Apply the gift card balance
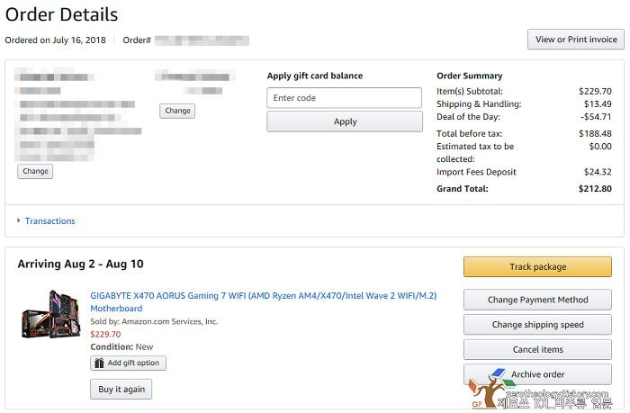The image size is (630, 413). point(345,121)
